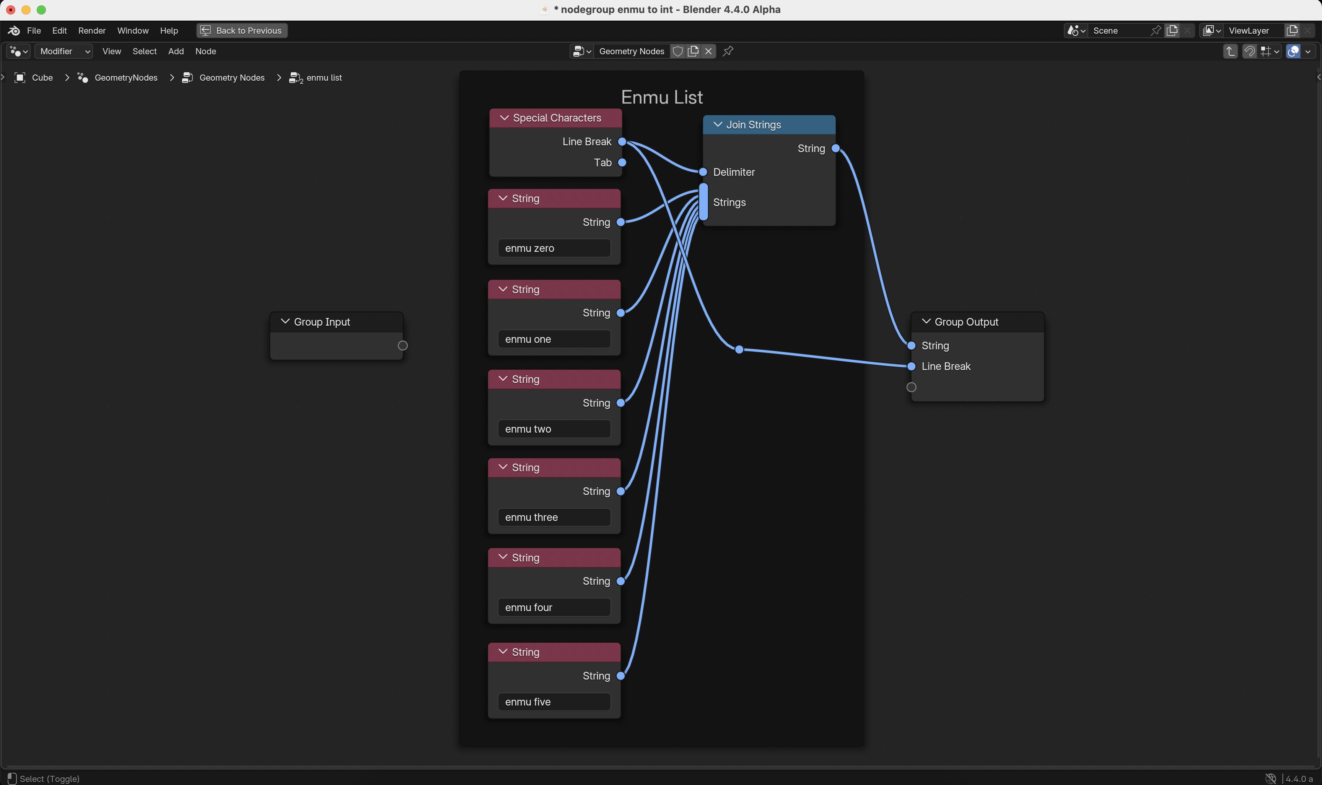Toggle node snapping magnet

point(1249,51)
